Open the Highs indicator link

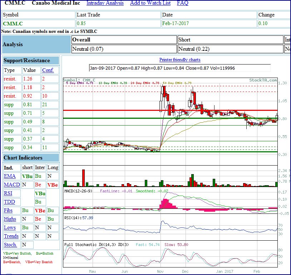(10, 219)
